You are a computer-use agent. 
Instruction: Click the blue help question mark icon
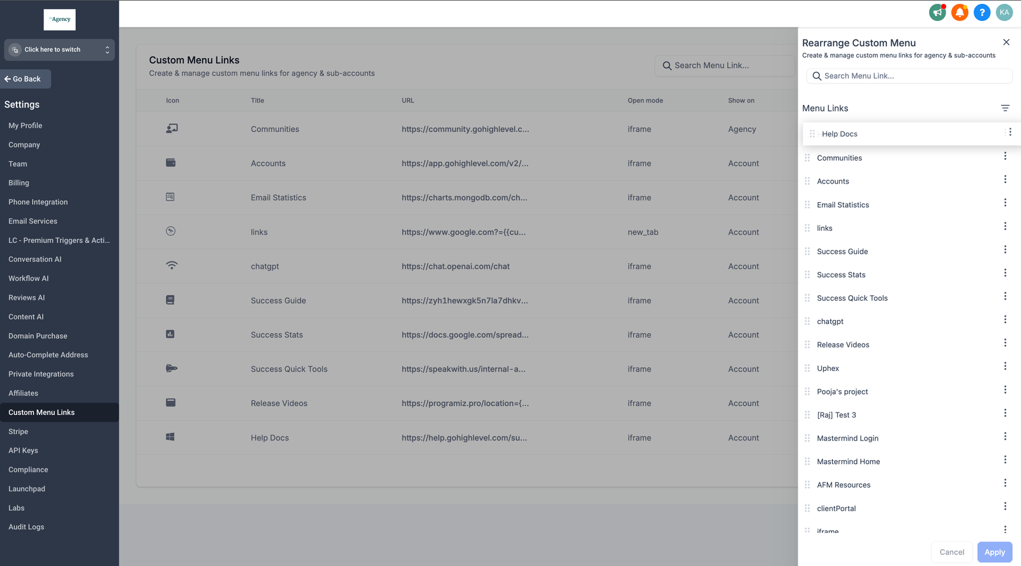pos(982,12)
